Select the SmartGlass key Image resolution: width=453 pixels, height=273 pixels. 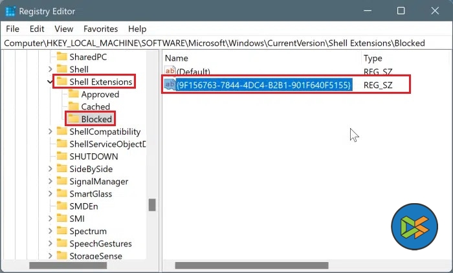pos(91,193)
